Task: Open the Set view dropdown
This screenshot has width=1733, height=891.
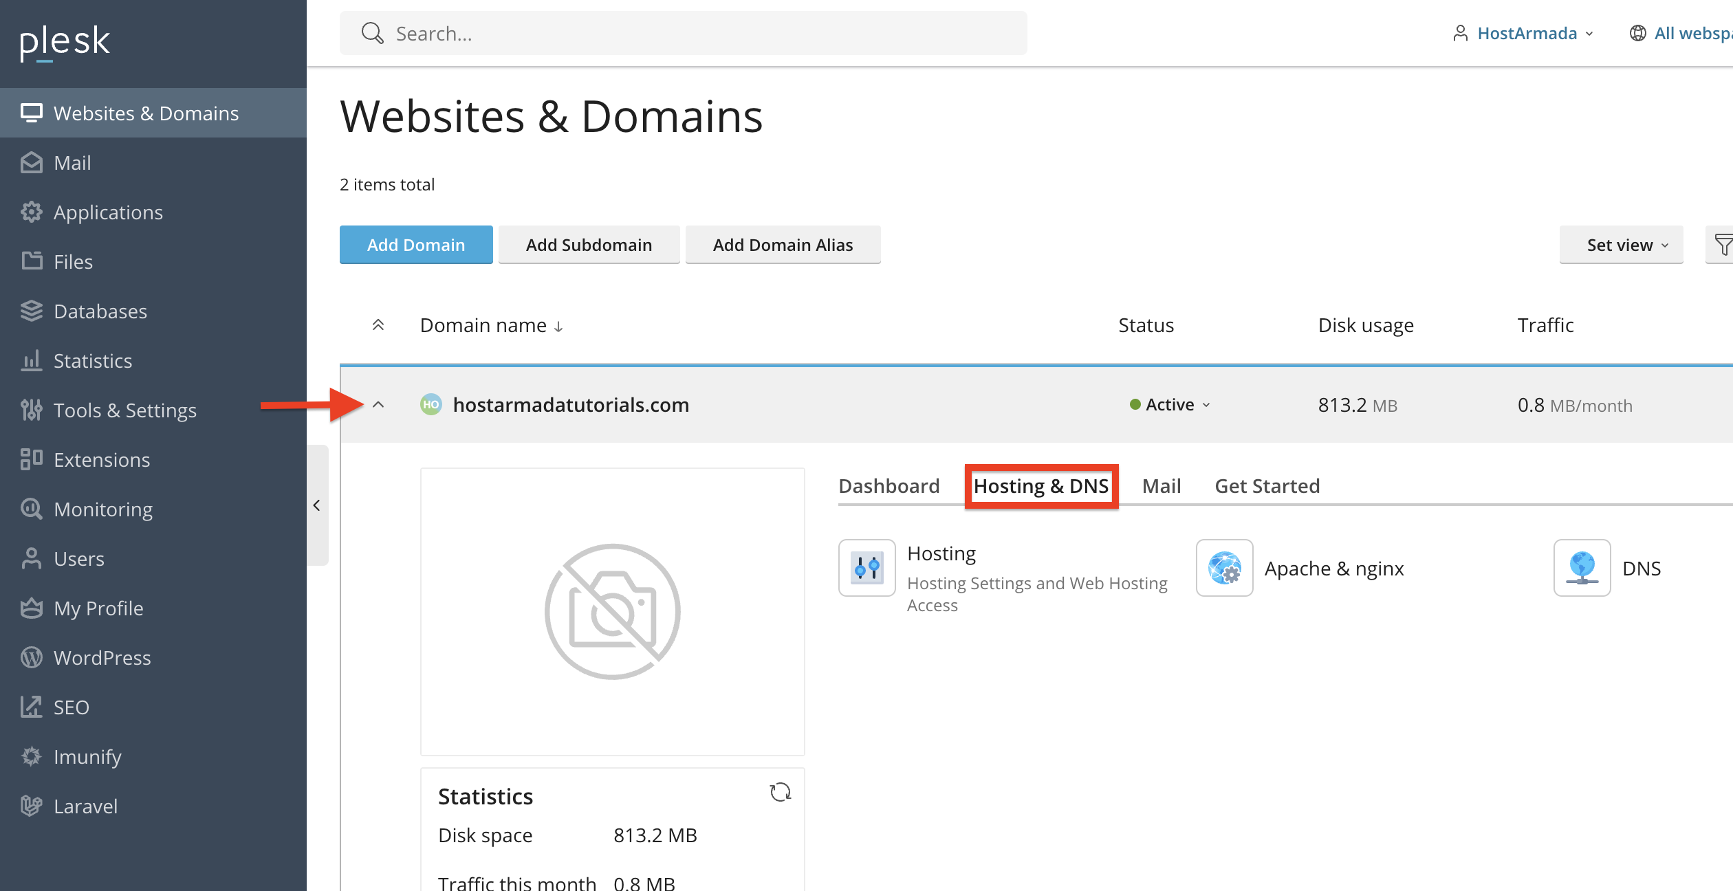Action: (x=1621, y=245)
